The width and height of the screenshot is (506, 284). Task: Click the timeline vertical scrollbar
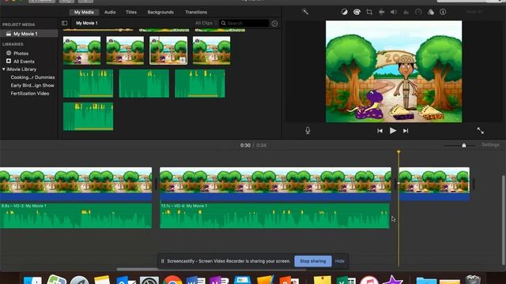pos(503,220)
